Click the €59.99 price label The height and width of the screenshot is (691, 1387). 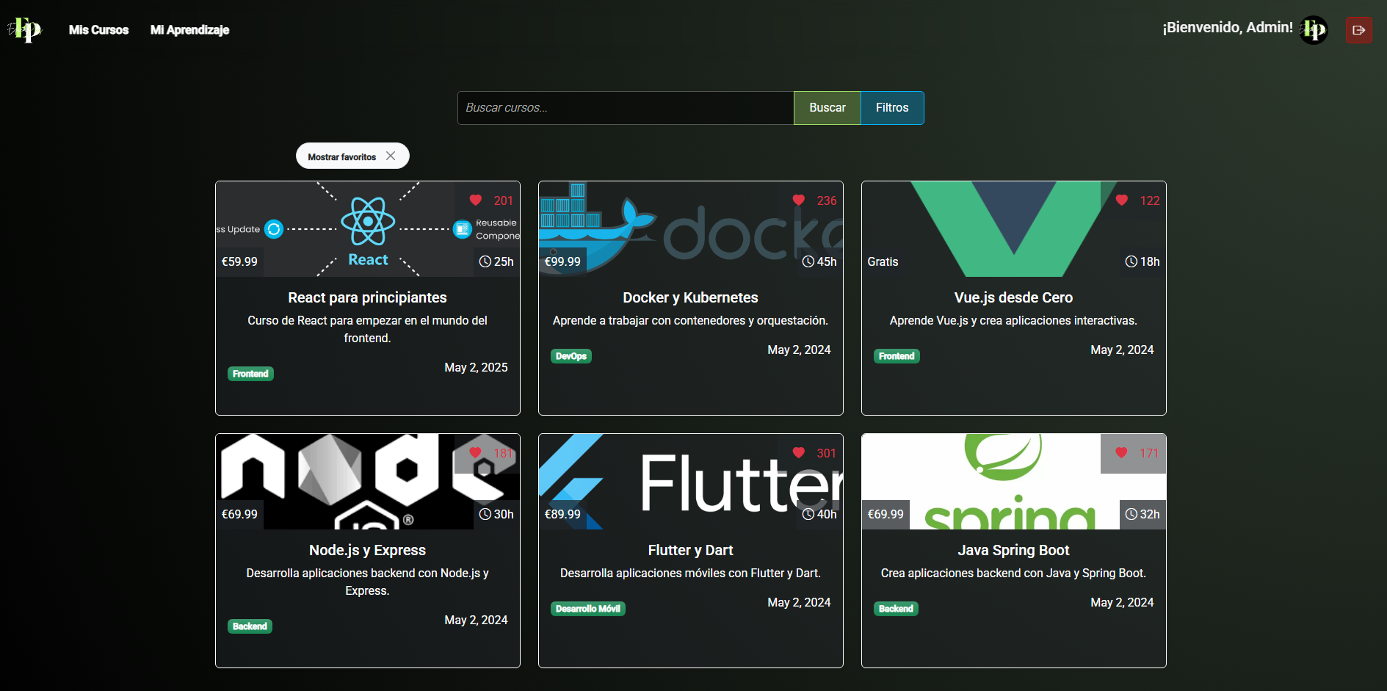pos(239,261)
